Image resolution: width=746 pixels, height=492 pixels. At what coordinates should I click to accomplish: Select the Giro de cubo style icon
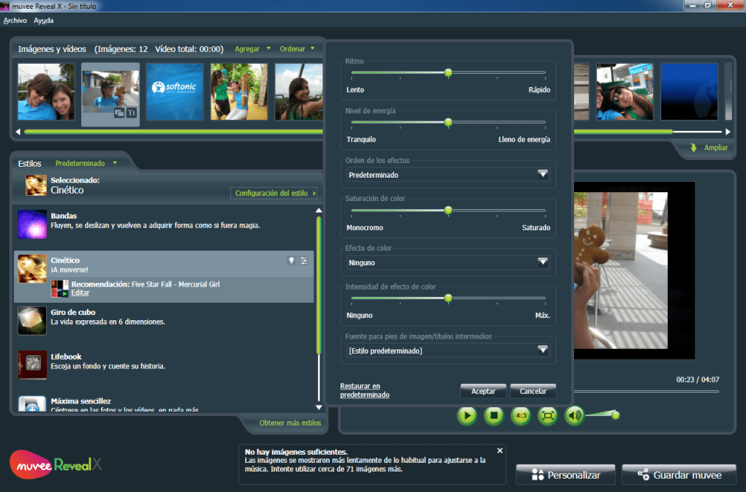click(x=32, y=321)
